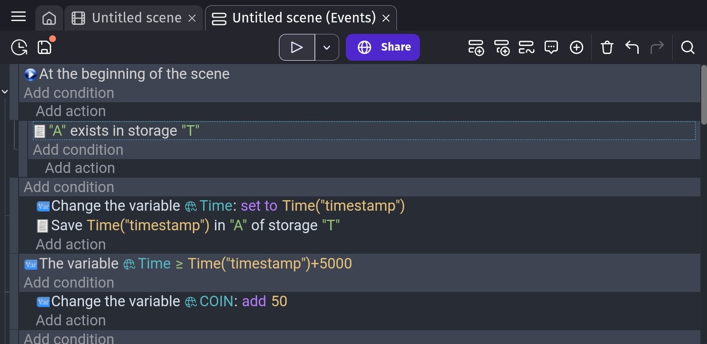Choose and add an event from list
Image resolution: width=707 pixels, height=344 pixels.
(x=526, y=47)
